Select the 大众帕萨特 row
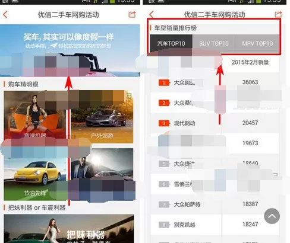Viewport: 290px width, 243px height. click(x=215, y=204)
